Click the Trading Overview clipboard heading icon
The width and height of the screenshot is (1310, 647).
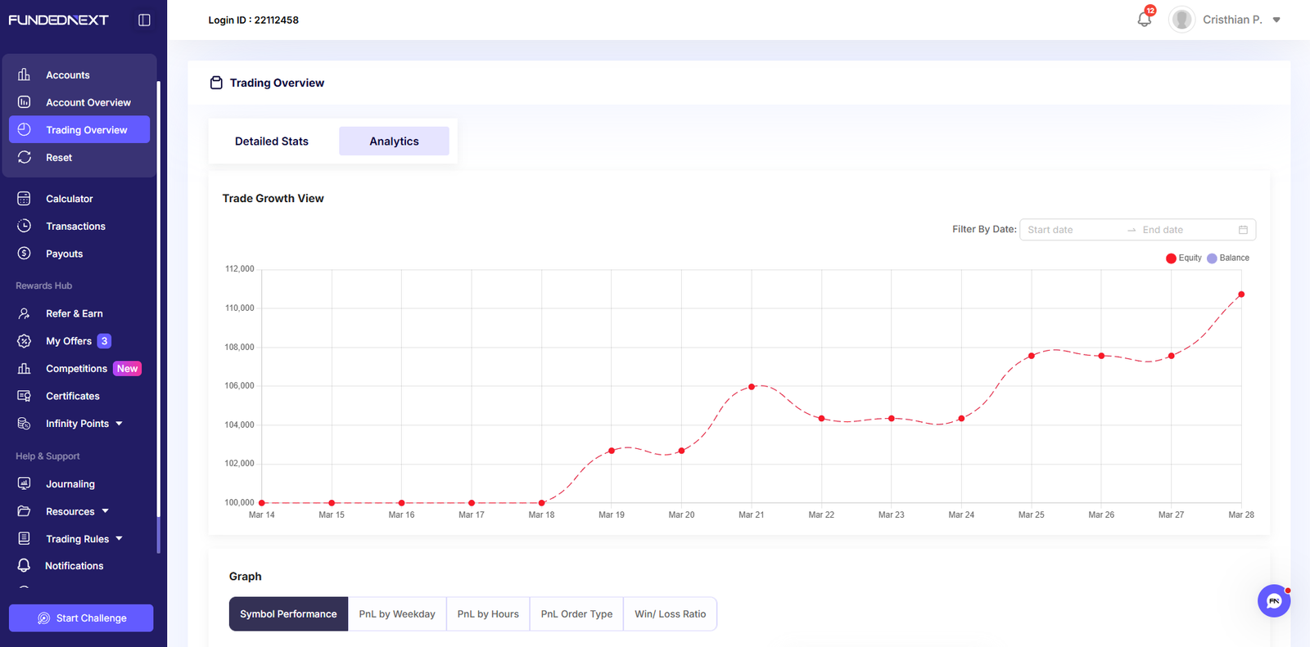[216, 83]
